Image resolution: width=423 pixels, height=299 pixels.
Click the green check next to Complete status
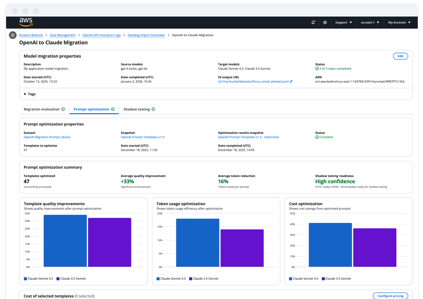(317, 137)
